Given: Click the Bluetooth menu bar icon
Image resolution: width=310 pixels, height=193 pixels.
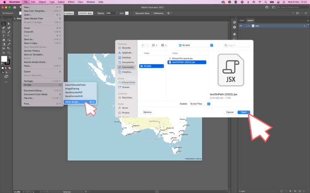Looking at the screenshot, I should 248,2.
